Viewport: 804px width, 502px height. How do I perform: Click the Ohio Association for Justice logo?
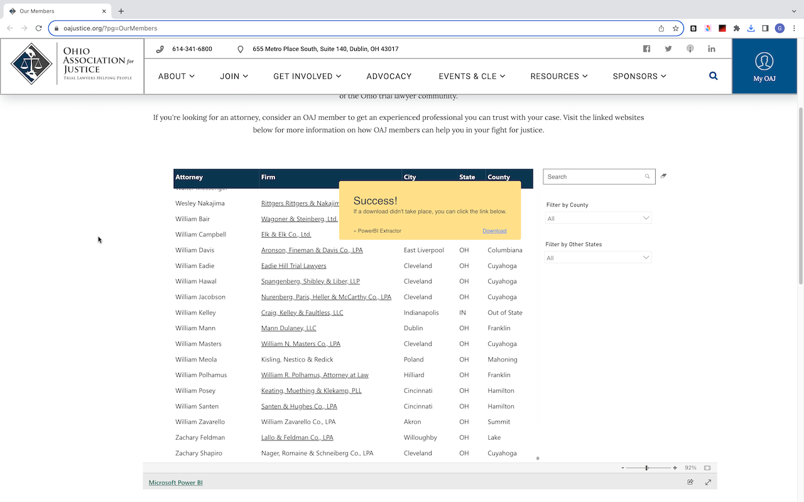click(x=72, y=64)
